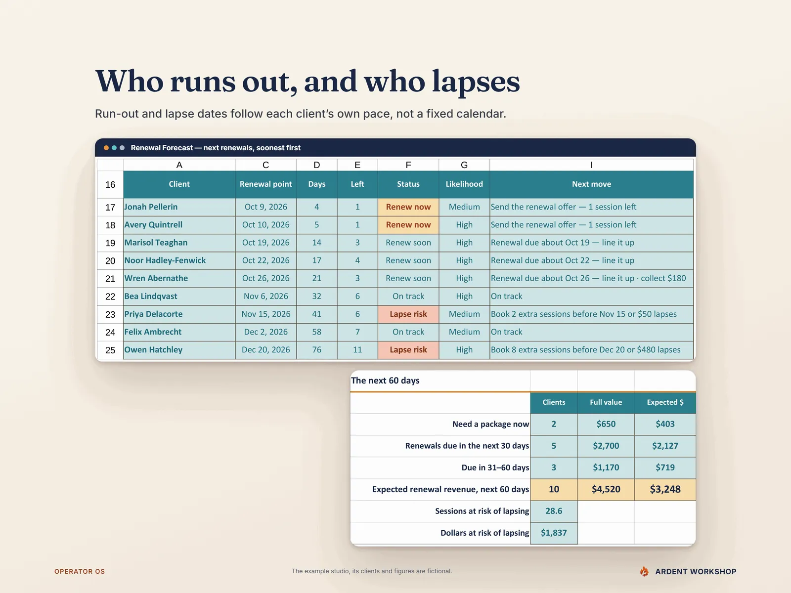The height and width of the screenshot is (593, 791).
Task: Click Renew now status in Jonah Pellerin's row
Action: point(408,207)
